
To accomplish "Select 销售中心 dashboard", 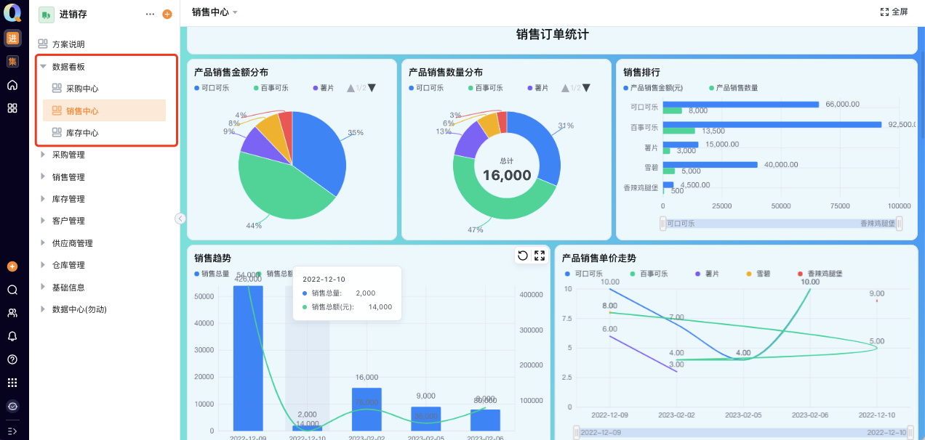I will pyautogui.click(x=104, y=111).
